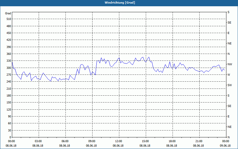
Task: Select the S compass label at 180 gridline
Action: tap(228, 96)
